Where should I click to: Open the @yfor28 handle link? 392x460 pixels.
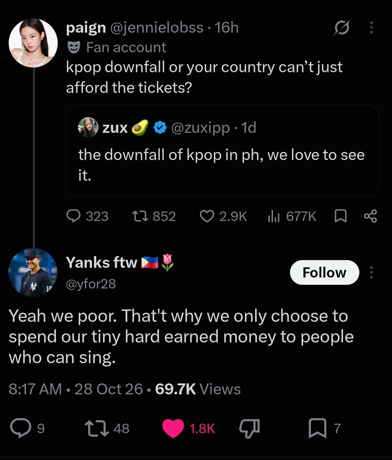coord(91,284)
